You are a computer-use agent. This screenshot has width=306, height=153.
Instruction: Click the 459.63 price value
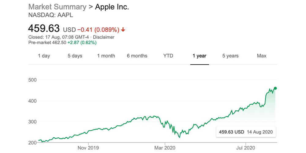tap(44, 28)
